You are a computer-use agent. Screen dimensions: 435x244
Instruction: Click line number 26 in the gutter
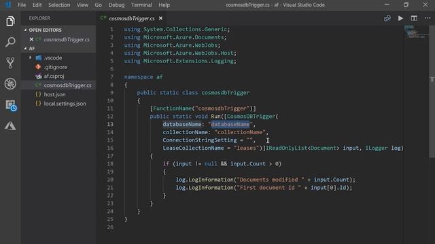click(x=110, y=227)
